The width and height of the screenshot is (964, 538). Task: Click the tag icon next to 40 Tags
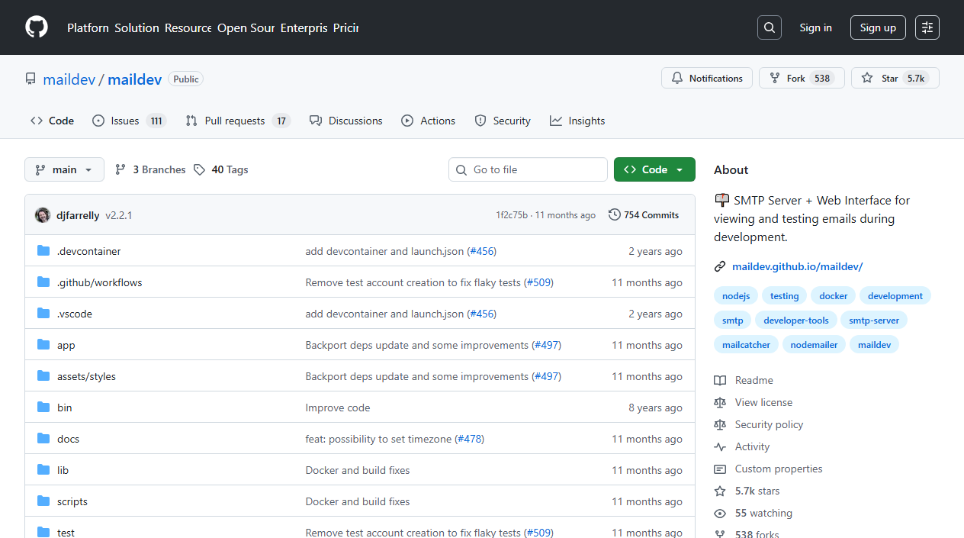[199, 169]
